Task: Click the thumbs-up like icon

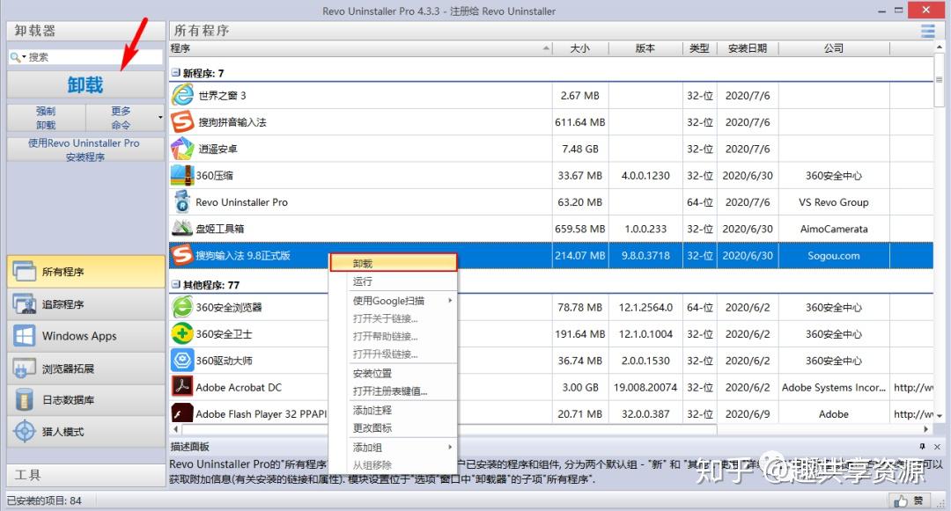Action: (901, 500)
